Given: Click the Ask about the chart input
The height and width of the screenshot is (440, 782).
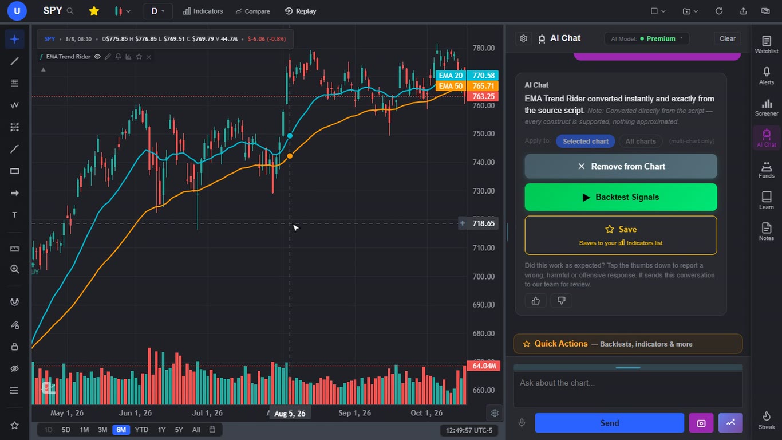Looking at the screenshot, I should pos(627,390).
